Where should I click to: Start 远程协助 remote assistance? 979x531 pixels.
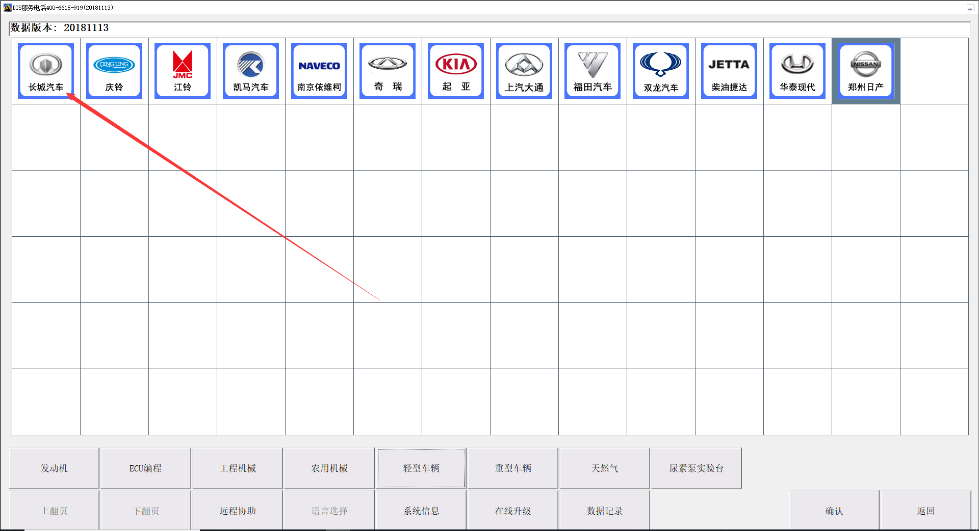(x=238, y=511)
